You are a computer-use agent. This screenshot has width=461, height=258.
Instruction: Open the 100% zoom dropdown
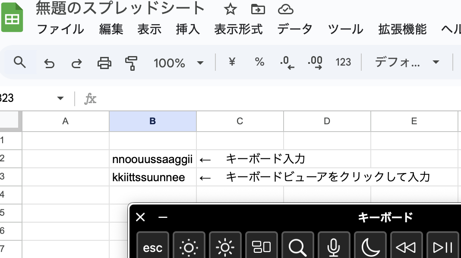coord(178,63)
